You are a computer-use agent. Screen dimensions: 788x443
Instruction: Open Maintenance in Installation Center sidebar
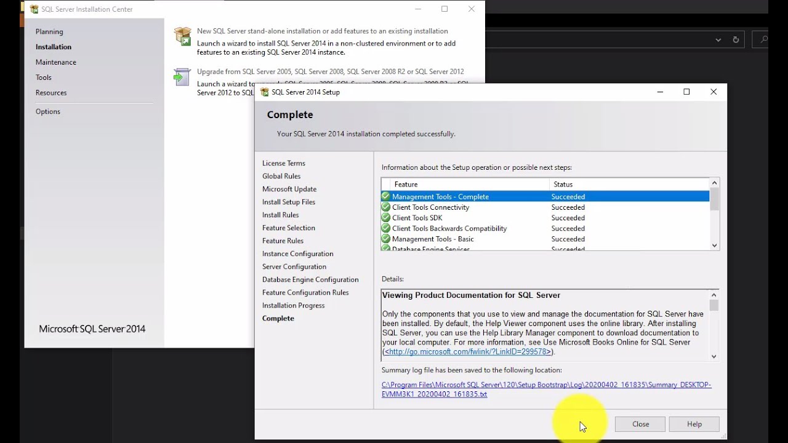pos(56,62)
